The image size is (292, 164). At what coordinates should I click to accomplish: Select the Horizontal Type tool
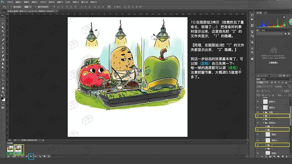[x=3, y=76]
